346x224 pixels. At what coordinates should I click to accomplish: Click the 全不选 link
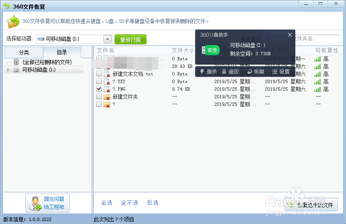click(130, 202)
